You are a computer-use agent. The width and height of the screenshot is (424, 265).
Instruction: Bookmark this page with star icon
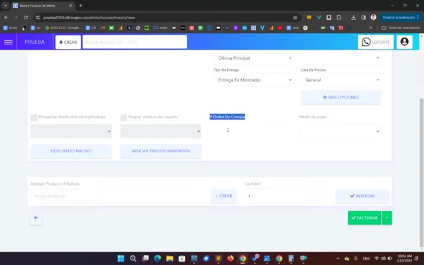295,18
